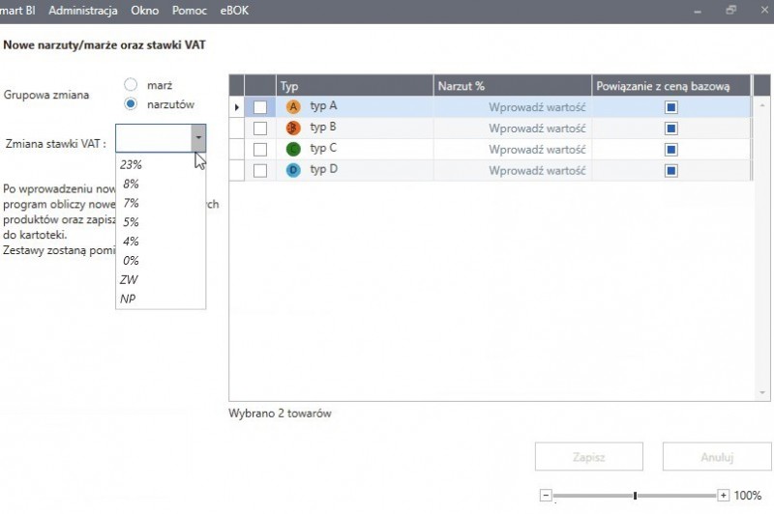Click the Zapisz button

tap(589, 457)
